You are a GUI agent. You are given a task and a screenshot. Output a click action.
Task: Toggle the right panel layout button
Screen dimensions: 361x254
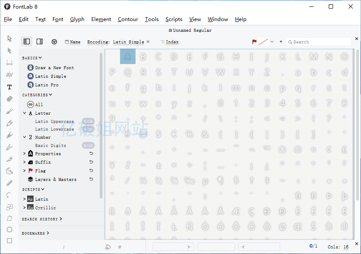coord(40,41)
